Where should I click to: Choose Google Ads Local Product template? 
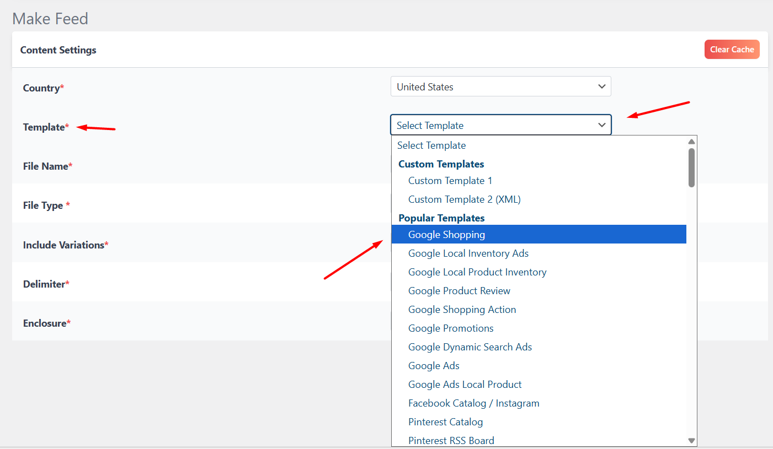(539, 385)
